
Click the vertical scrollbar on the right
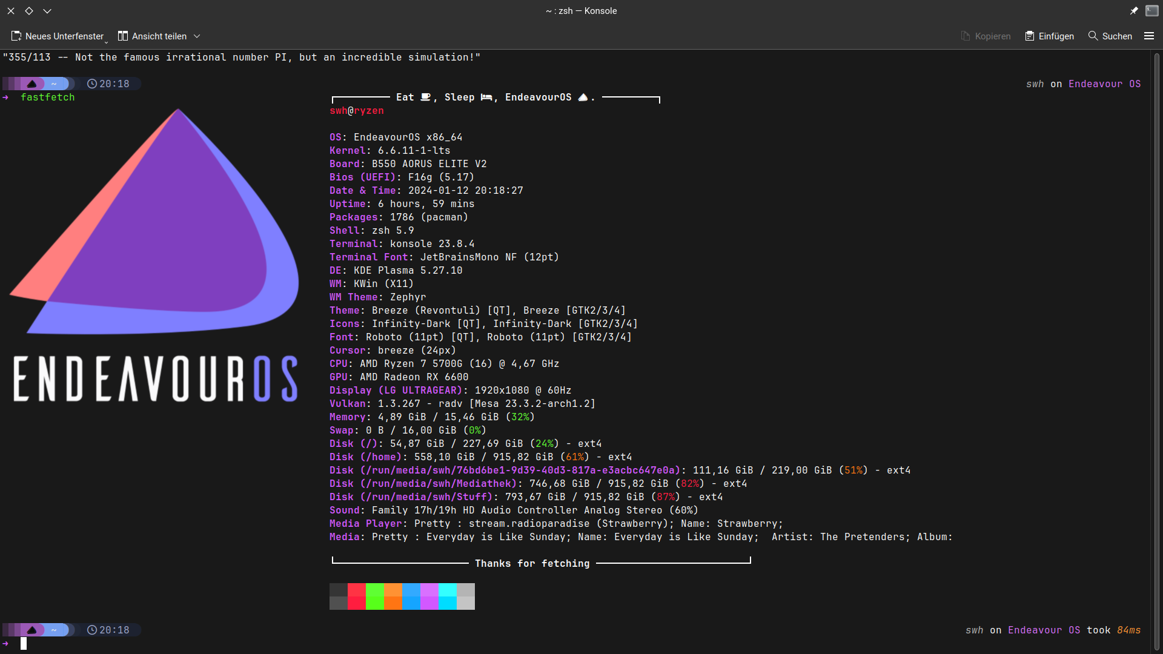[x=1156, y=351]
